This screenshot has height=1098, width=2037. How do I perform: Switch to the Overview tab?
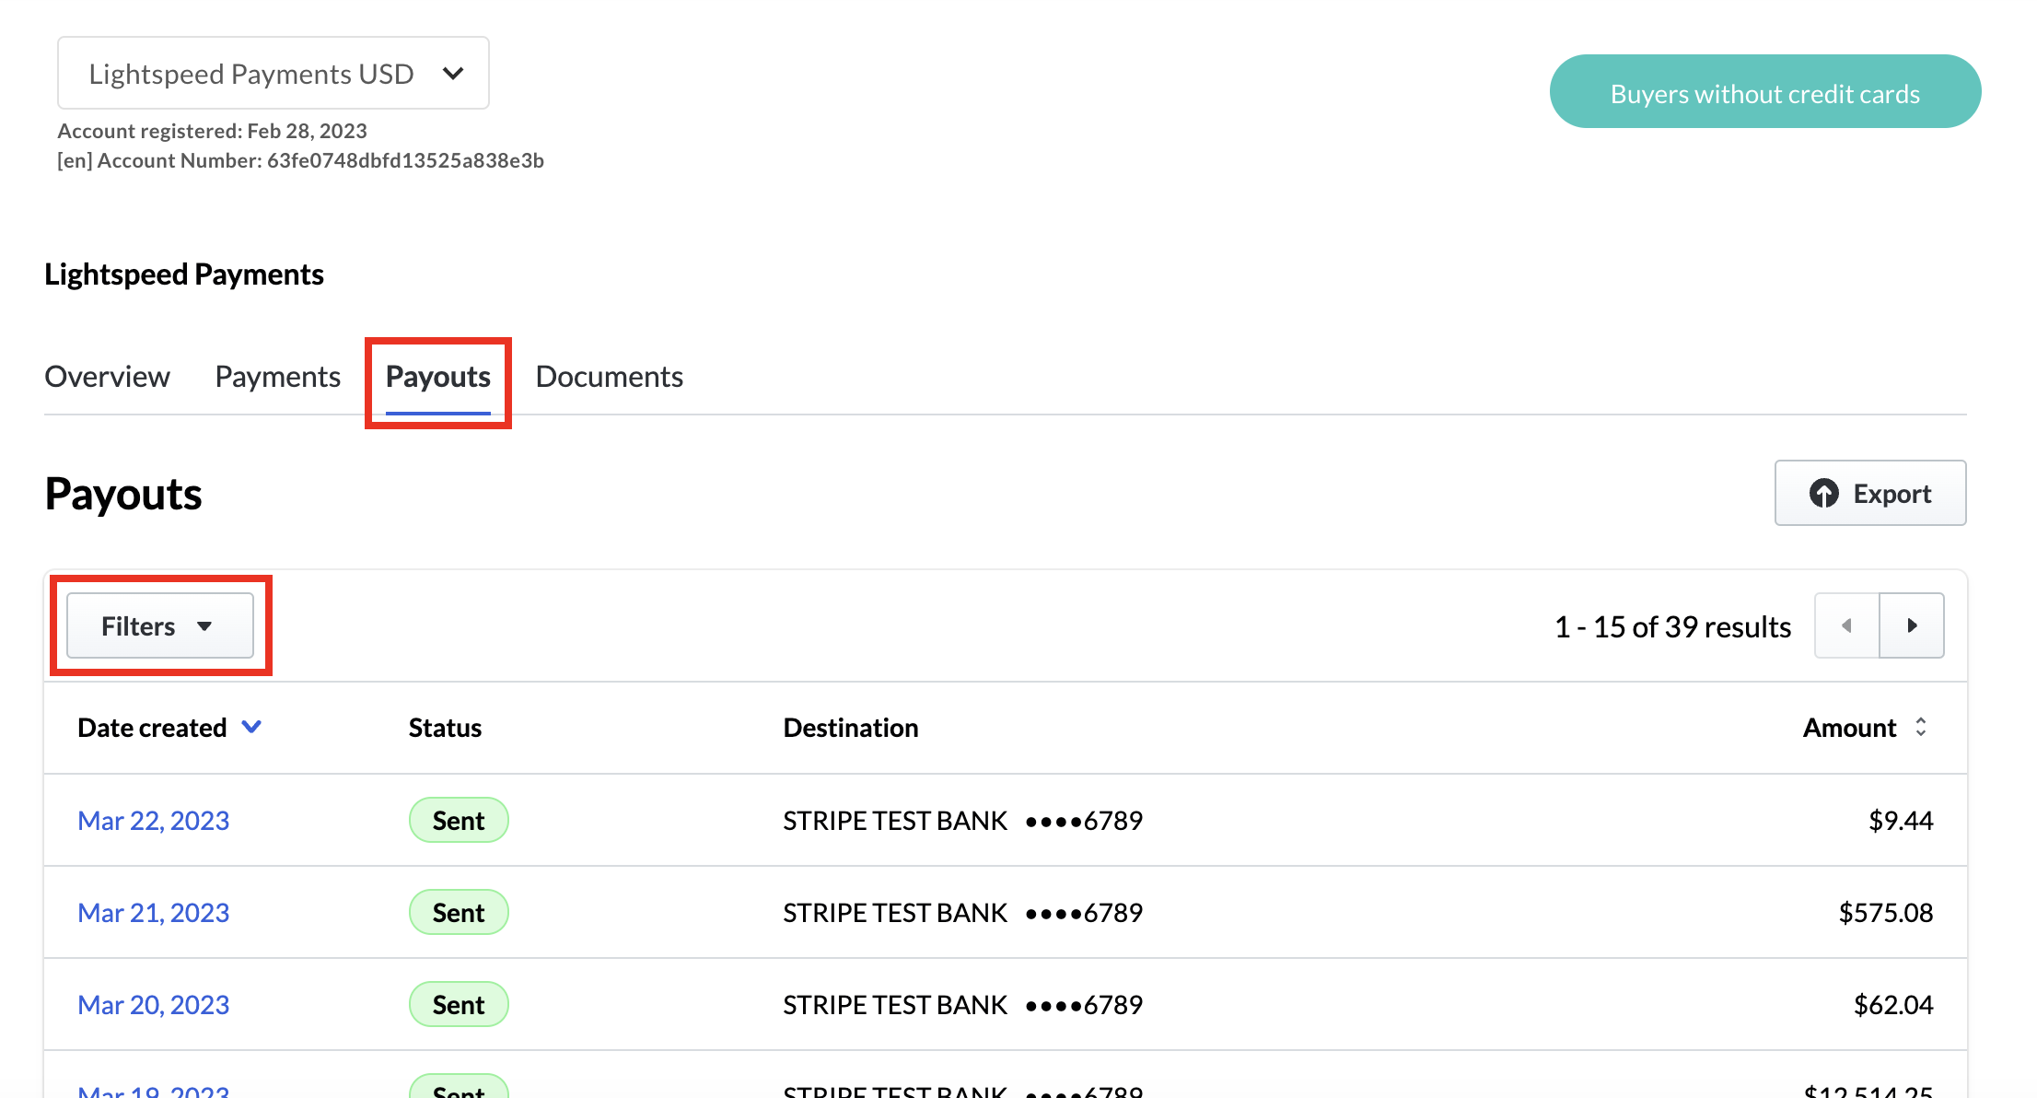(x=107, y=377)
